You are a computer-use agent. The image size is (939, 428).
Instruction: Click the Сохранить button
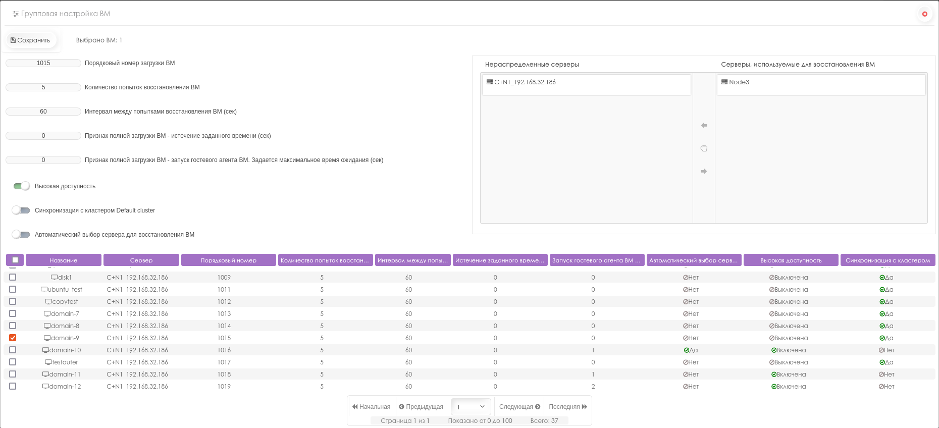click(x=31, y=40)
